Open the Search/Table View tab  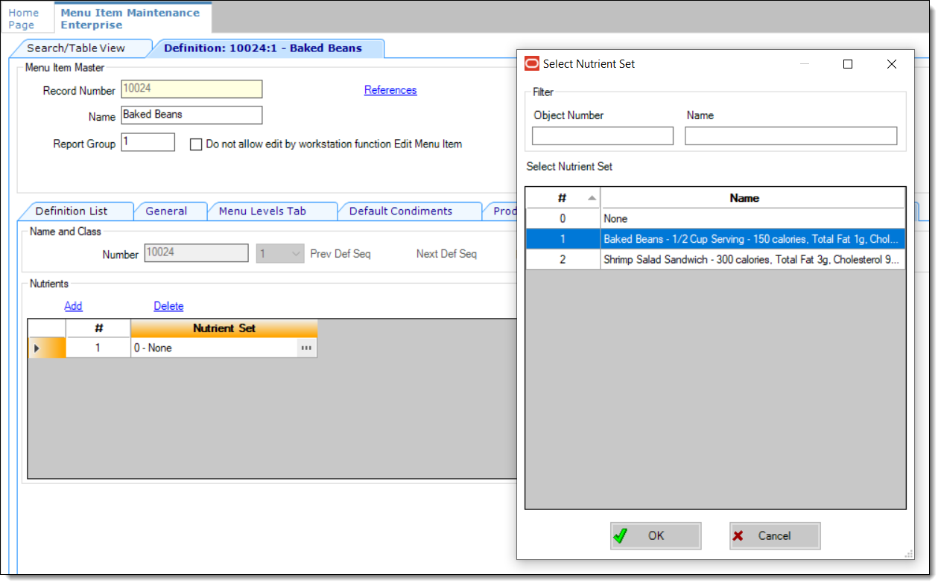tap(76, 48)
